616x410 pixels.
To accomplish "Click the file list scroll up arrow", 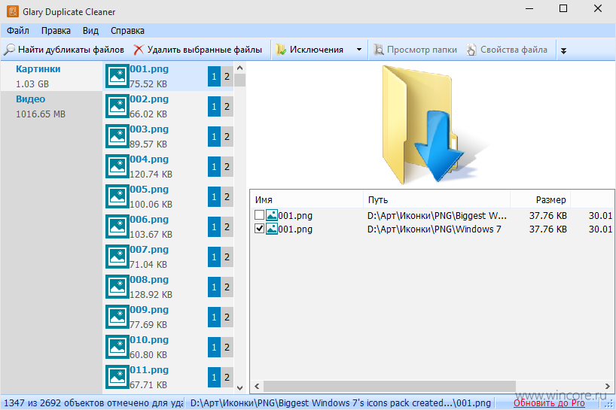I will click(x=240, y=68).
